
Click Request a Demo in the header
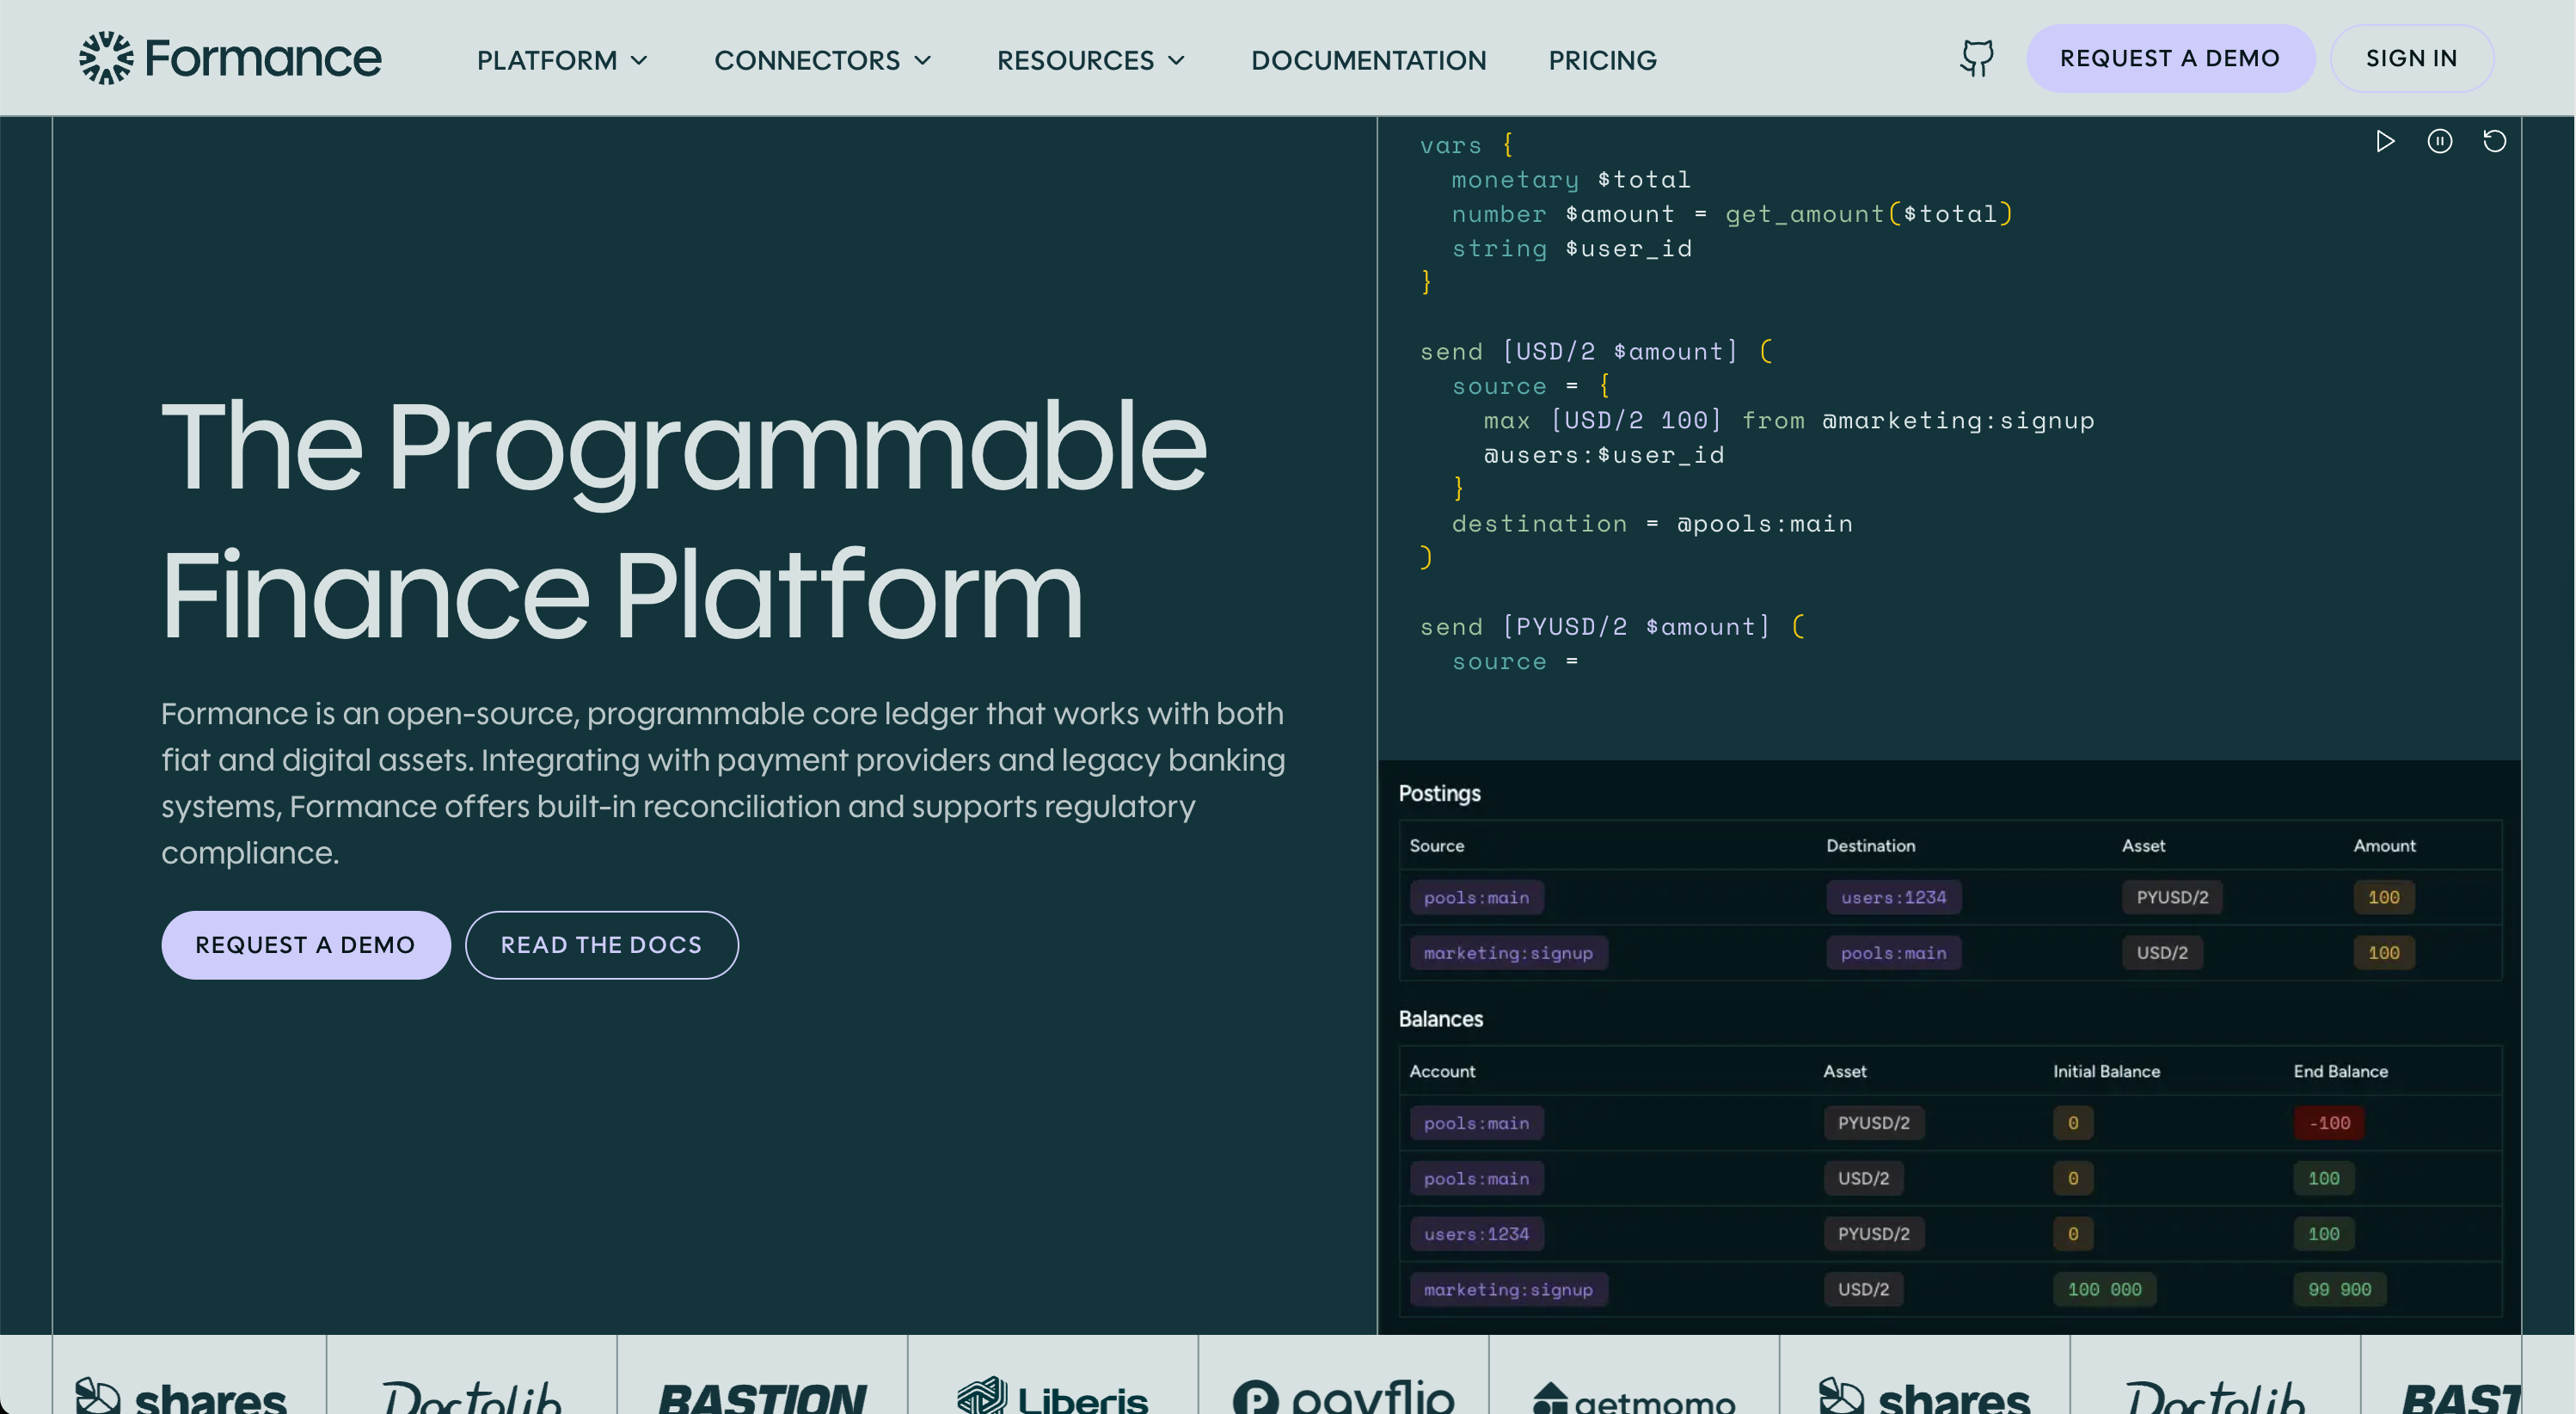point(2169,58)
